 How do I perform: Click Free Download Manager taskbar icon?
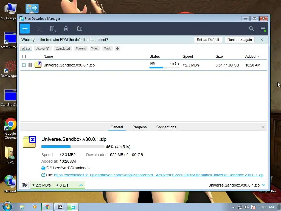[x=73, y=207]
